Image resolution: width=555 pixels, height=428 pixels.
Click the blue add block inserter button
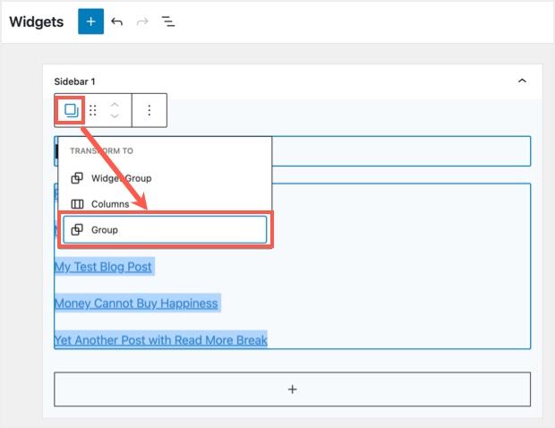coord(90,21)
